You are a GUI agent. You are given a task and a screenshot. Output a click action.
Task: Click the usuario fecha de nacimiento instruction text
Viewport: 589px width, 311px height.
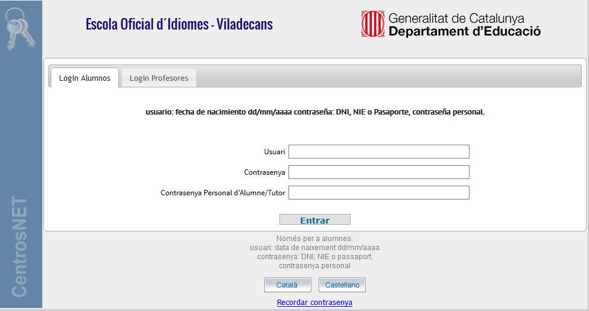(x=315, y=112)
